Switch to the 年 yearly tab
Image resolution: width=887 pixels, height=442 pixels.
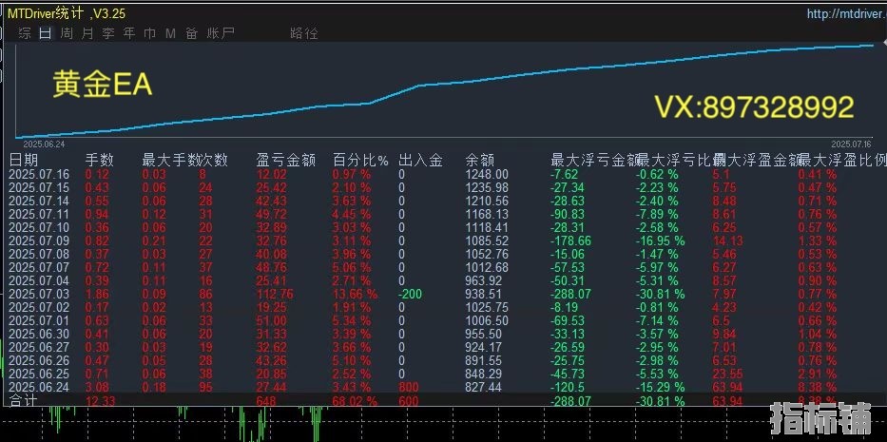pos(129,33)
